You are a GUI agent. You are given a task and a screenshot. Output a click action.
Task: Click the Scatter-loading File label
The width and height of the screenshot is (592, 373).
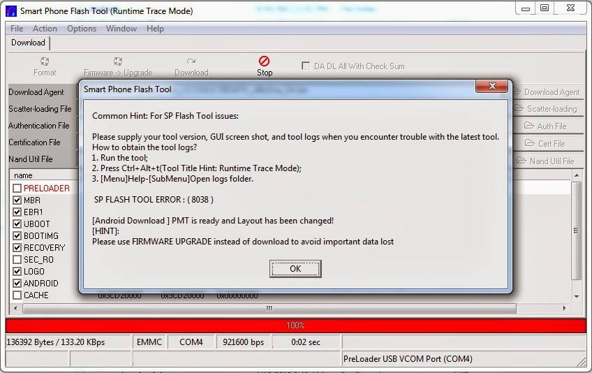click(40, 109)
